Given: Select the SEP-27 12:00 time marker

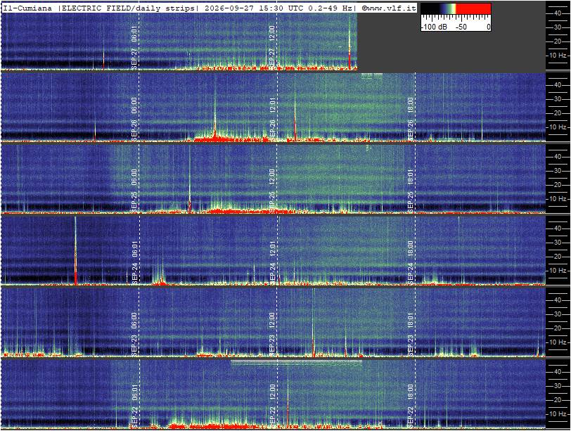Looking at the screenshot, I should (x=271, y=47).
